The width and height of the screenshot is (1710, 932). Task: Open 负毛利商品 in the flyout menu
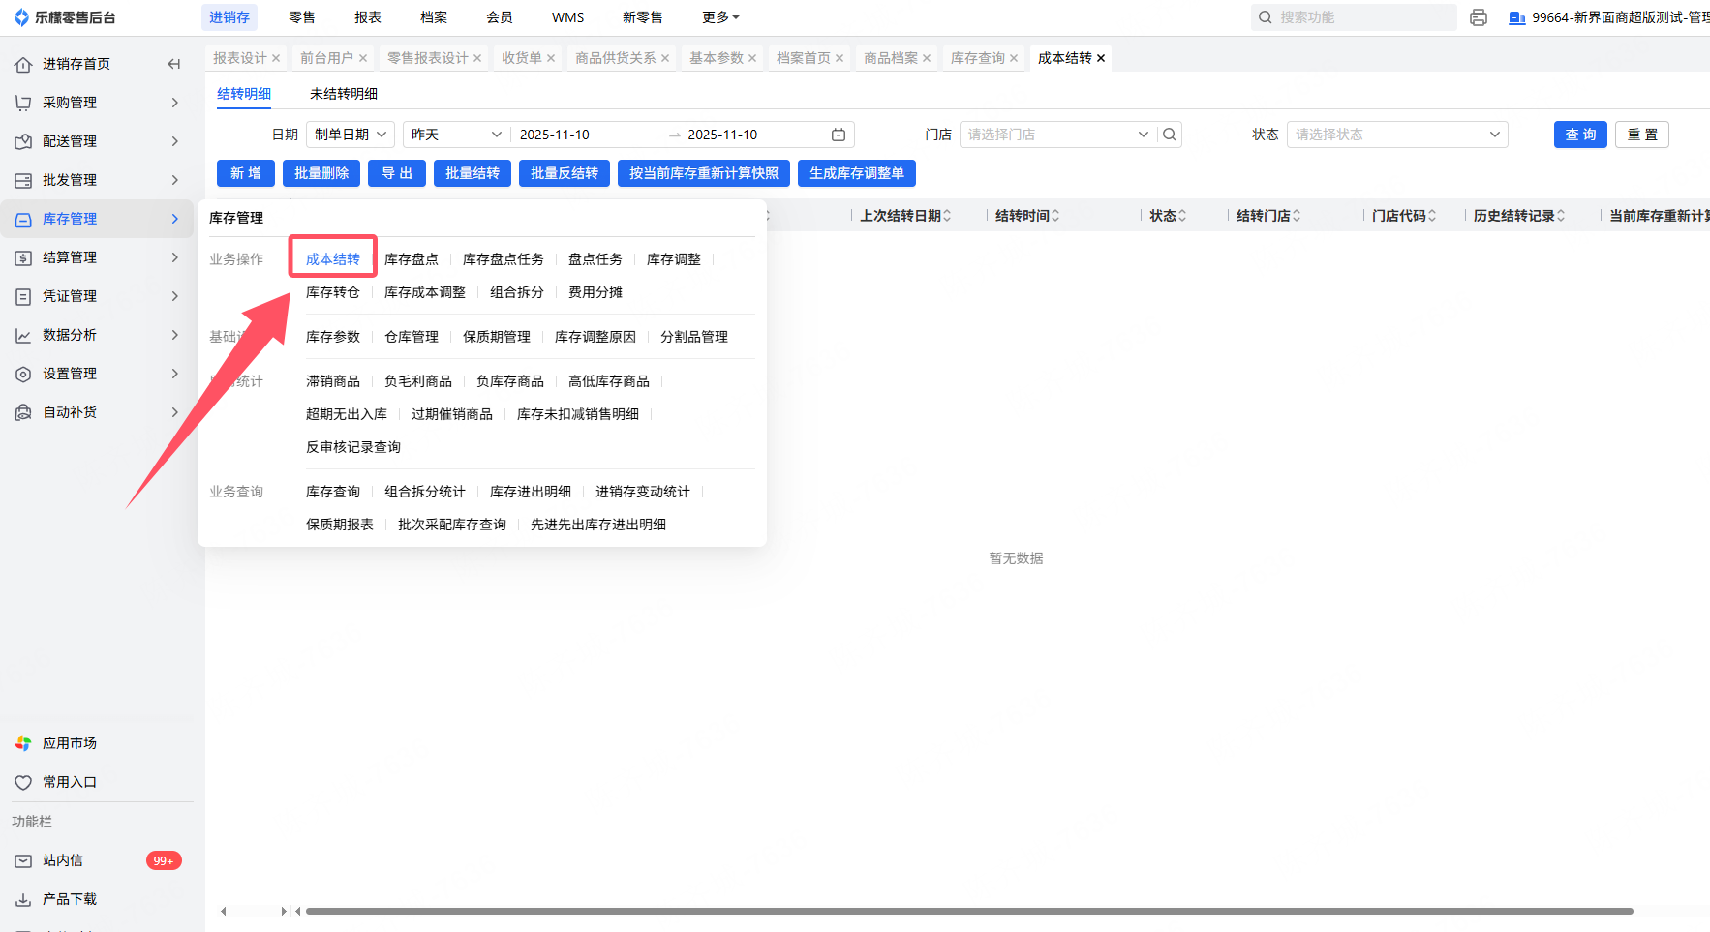(418, 381)
